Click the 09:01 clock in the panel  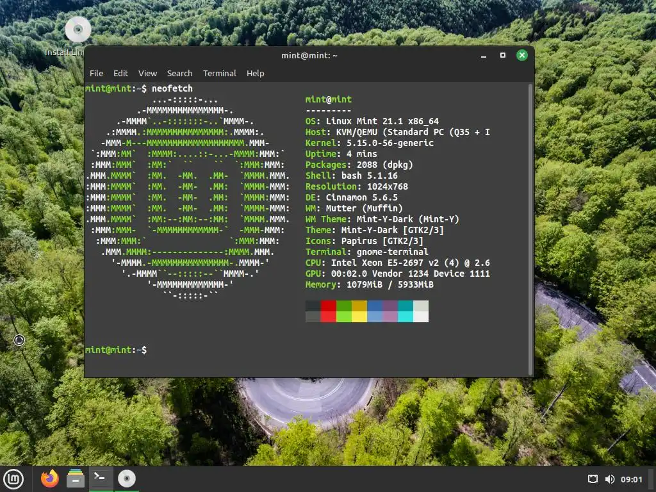coord(631,479)
